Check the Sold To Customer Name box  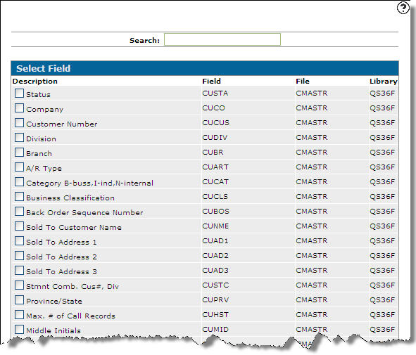pyautogui.click(x=19, y=226)
